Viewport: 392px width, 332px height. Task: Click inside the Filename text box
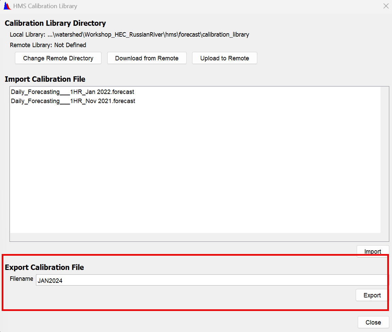[x=170, y=280]
